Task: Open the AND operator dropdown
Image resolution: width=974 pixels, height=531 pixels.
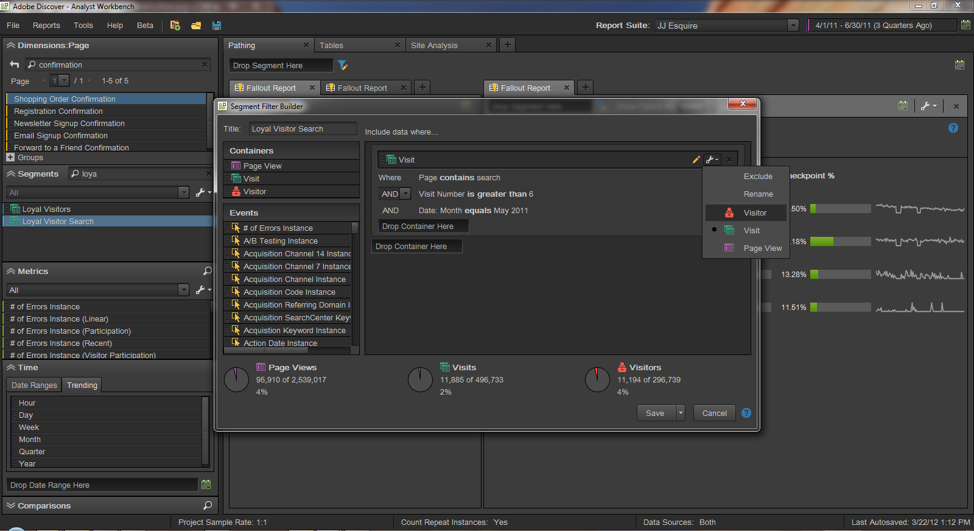Action: click(x=405, y=194)
